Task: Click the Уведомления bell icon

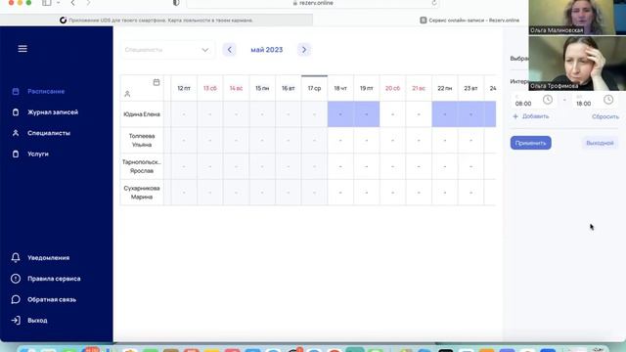Action: tap(16, 258)
